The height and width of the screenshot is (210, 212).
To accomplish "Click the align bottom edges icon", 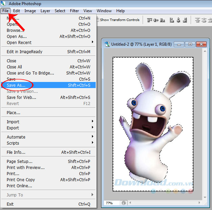I will (163, 20).
